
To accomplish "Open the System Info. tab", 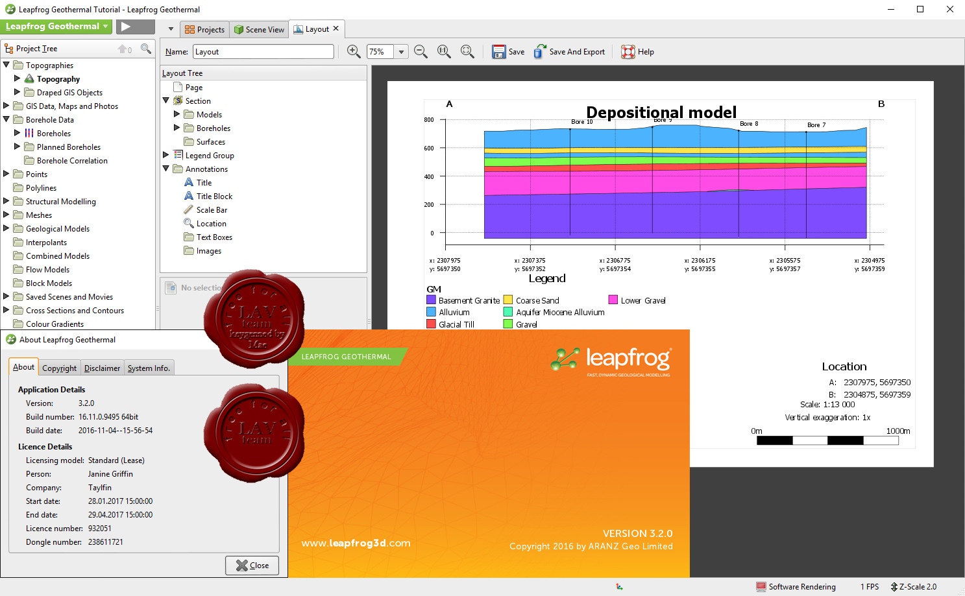I will pos(149,368).
